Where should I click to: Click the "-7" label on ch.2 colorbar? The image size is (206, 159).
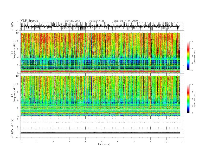(x=192, y=113)
